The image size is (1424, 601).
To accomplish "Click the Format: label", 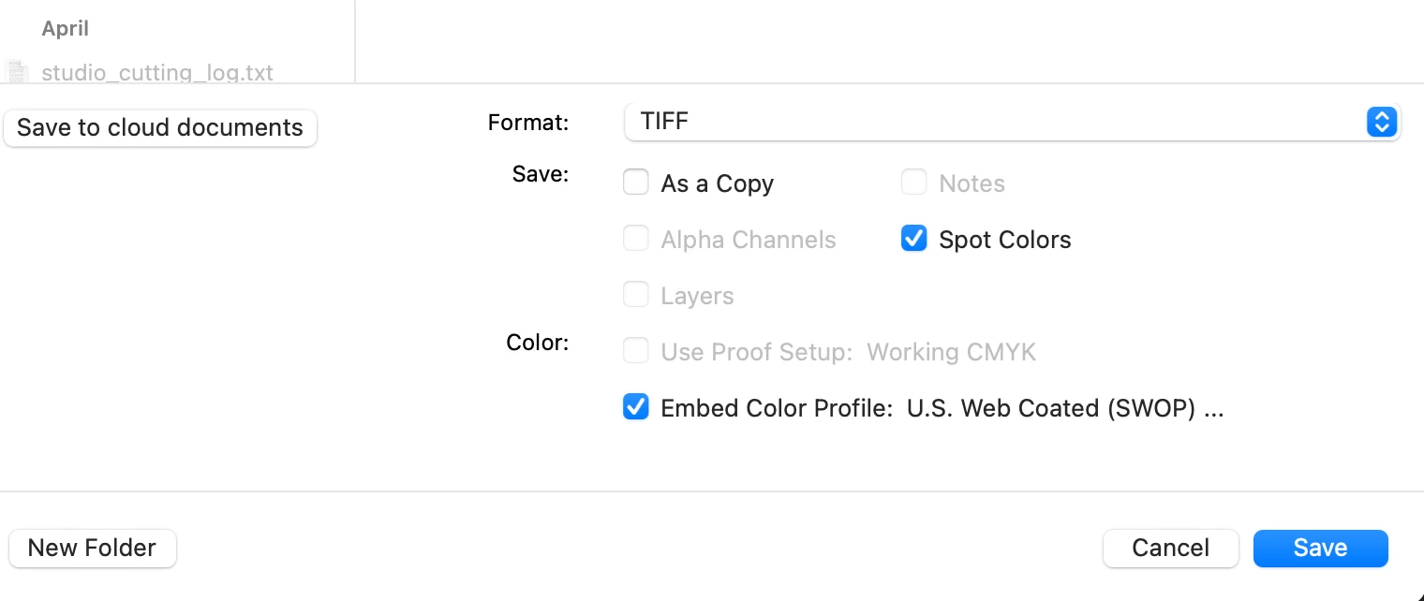I will (x=528, y=123).
